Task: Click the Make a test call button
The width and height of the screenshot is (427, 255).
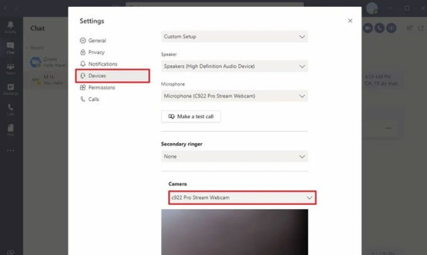Action: click(191, 117)
